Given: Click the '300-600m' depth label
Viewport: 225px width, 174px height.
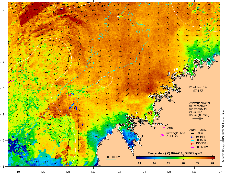Looking at the screenshot, I should pyautogui.click(x=202, y=147).
